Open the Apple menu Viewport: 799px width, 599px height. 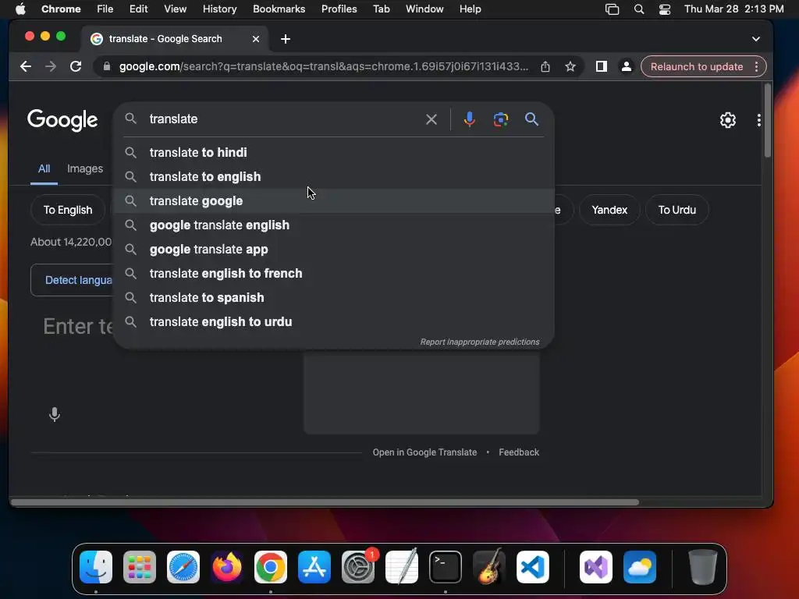20,9
